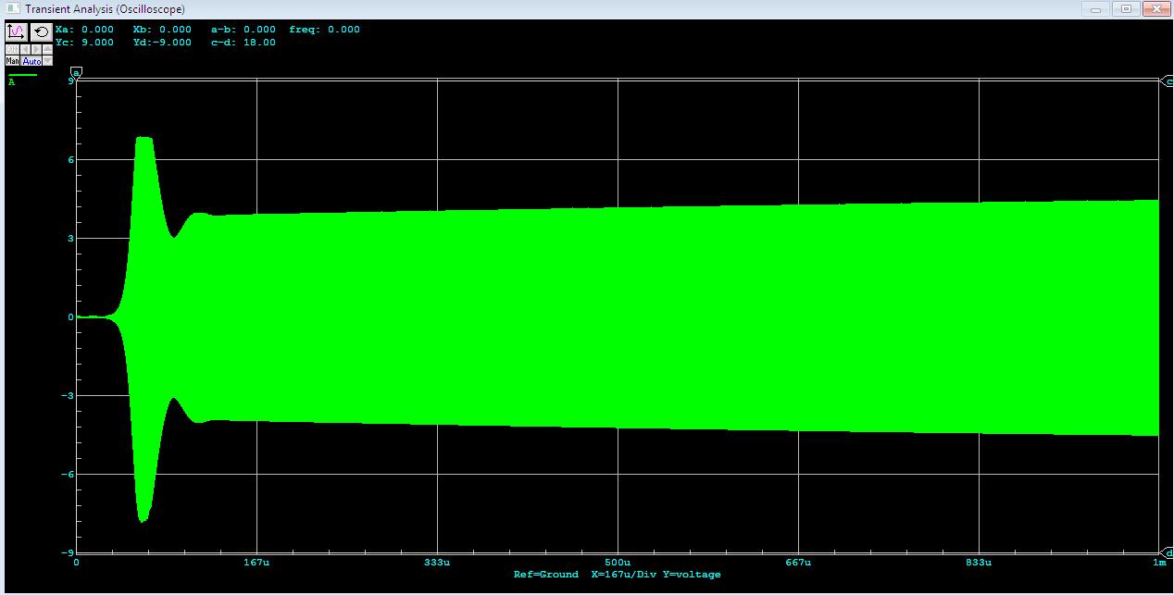
Task: Click the Xa: 0.000 readout
Action: (x=84, y=30)
